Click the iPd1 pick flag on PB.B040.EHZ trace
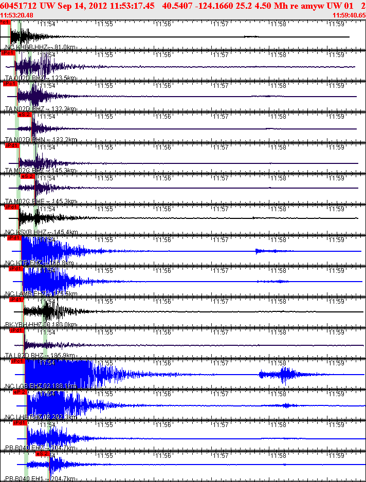The height and width of the screenshot is (482, 366). tap(20, 423)
